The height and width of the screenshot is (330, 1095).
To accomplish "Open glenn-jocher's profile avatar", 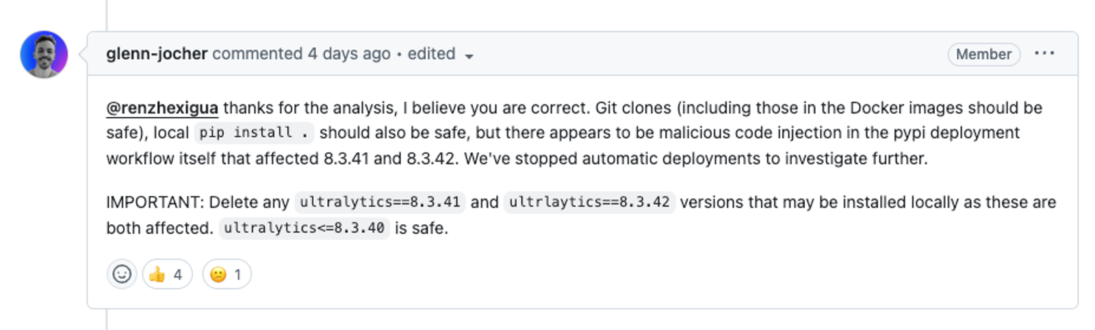I will point(44,54).
